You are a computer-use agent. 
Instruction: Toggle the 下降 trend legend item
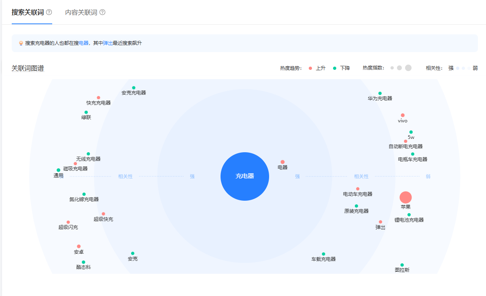click(341, 68)
